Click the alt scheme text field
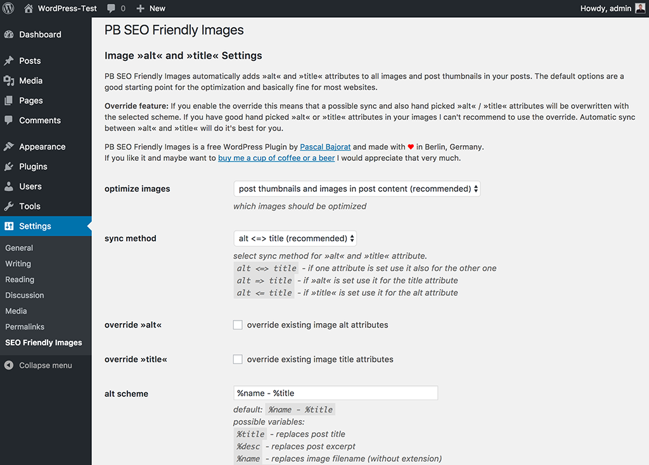Image resolution: width=649 pixels, height=465 pixels. pyautogui.click(x=335, y=393)
